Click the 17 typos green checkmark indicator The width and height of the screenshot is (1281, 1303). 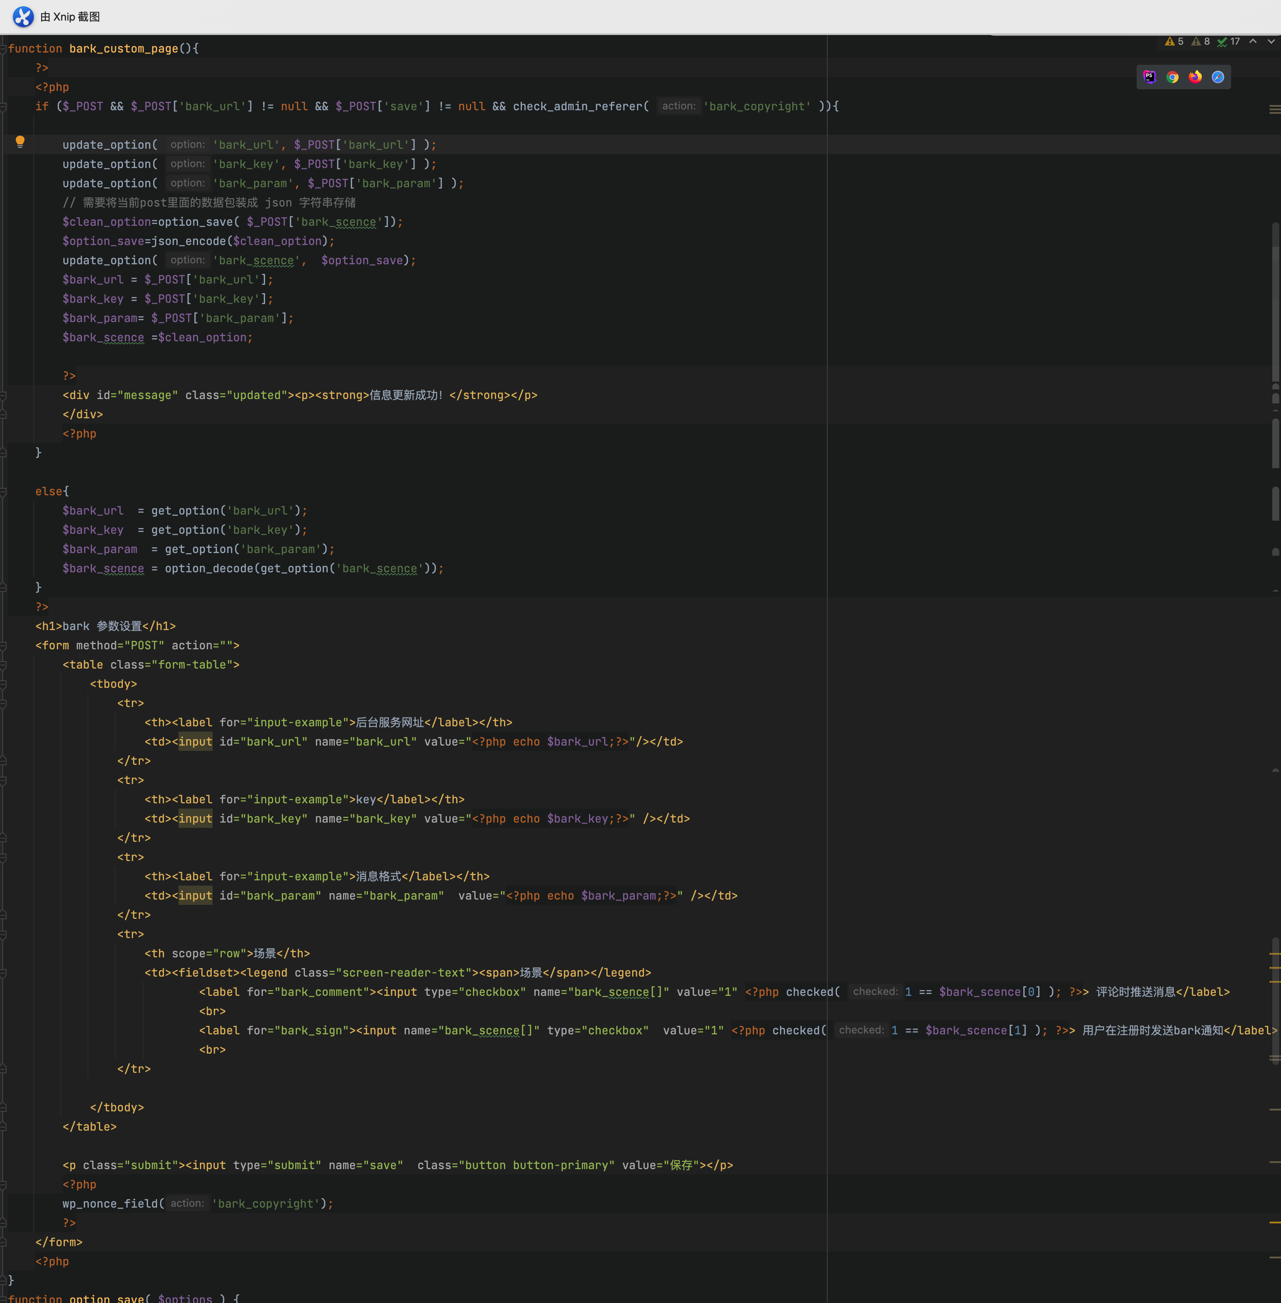click(1228, 42)
